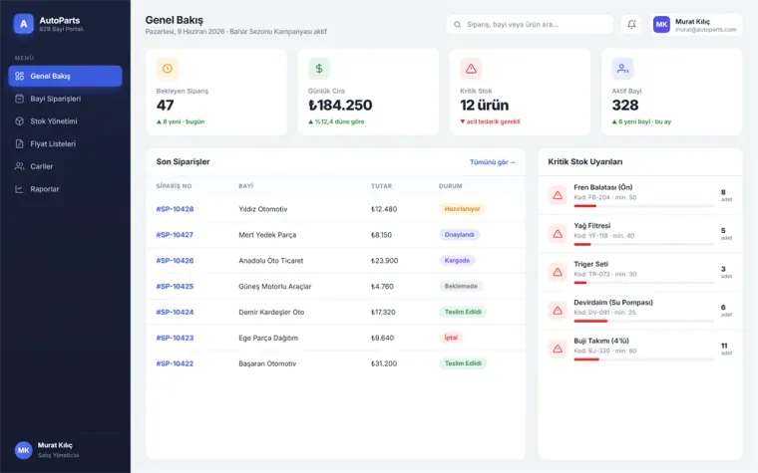
Task: Click the dollar icon on Günlük Ciro card
Action: tap(319, 69)
